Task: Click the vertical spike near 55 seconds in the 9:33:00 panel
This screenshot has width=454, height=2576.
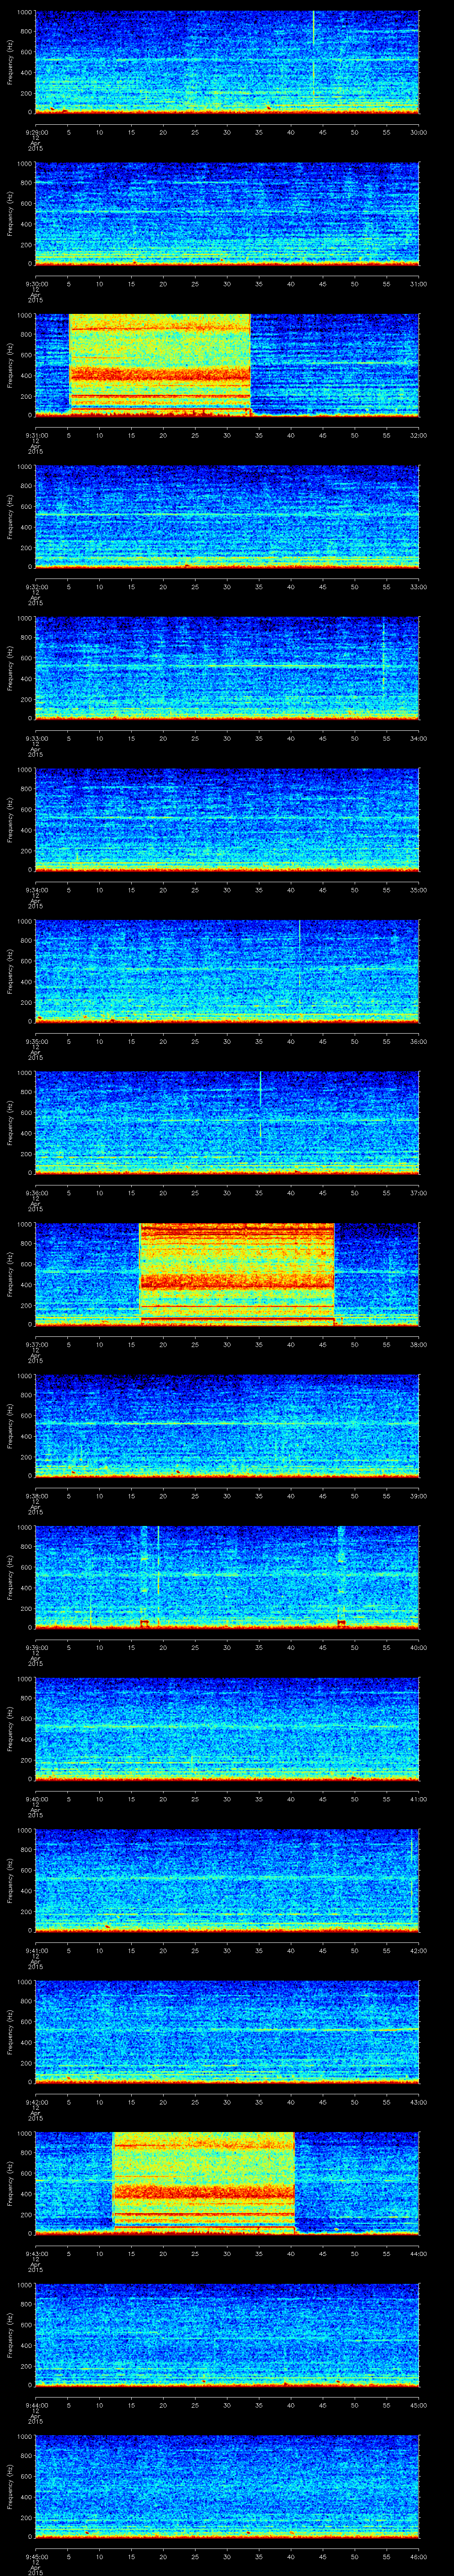Action: 383,657
